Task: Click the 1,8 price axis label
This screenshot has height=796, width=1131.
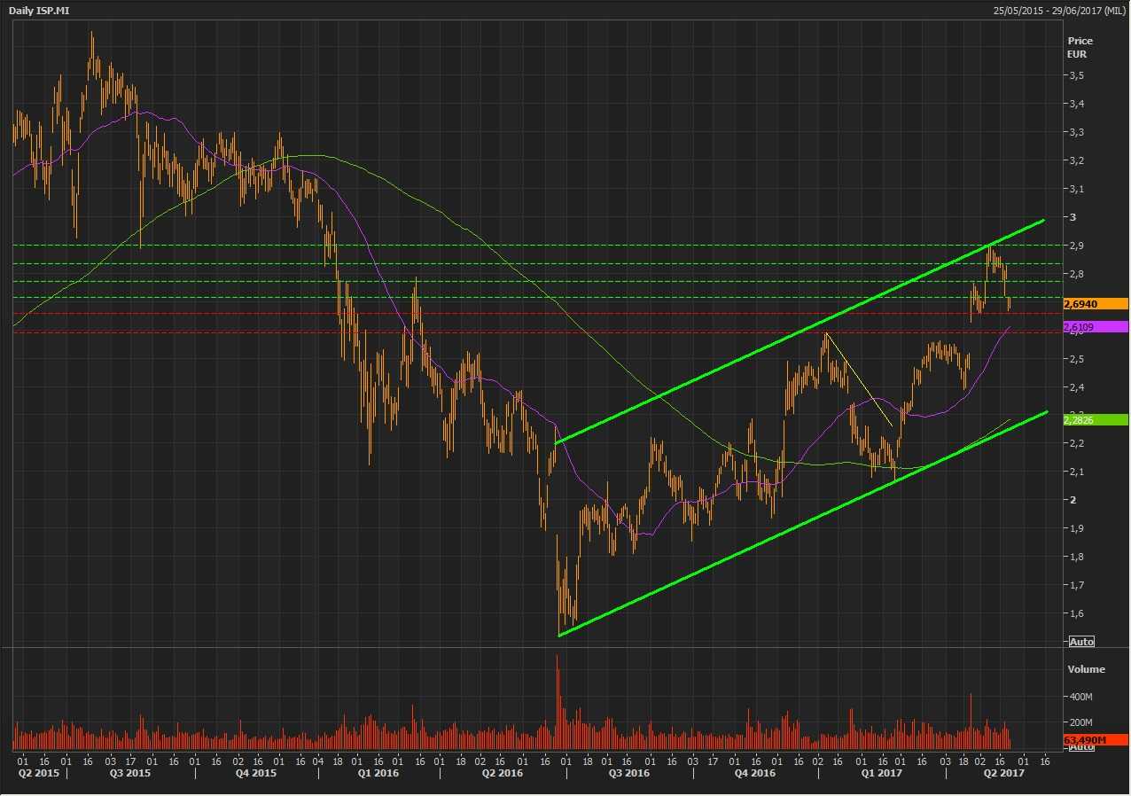Action: click(1075, 557)
